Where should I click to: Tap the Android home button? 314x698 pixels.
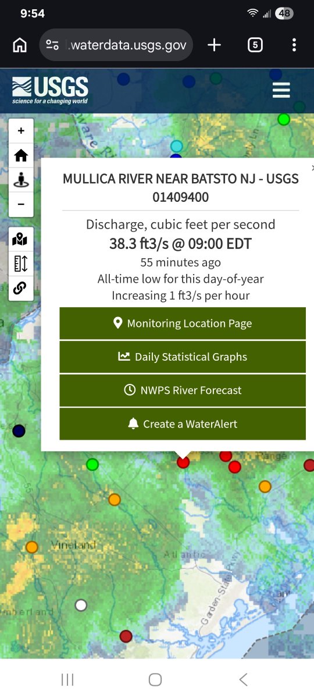click(x=155, y=679)
